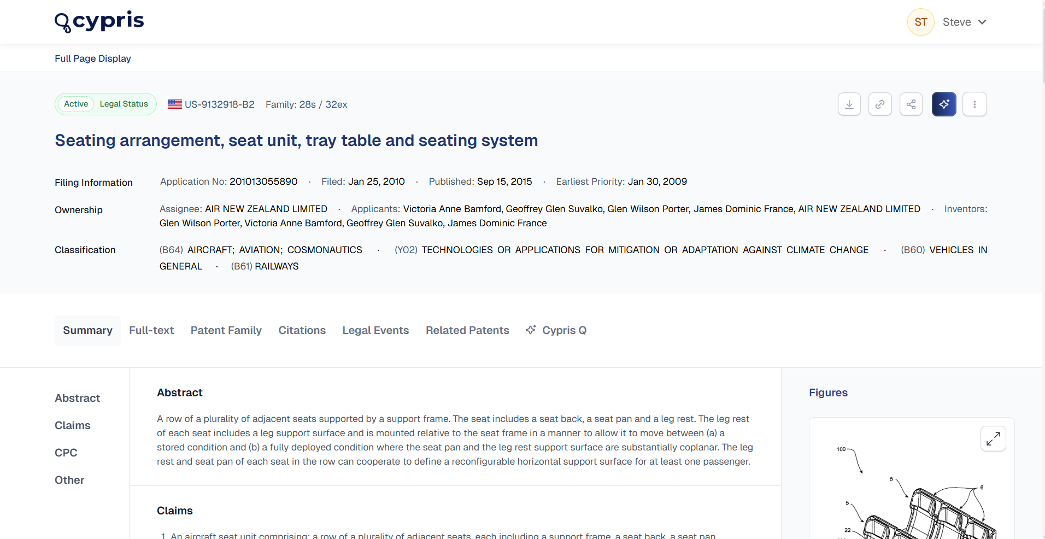Click the (B61) RAILWAYS classification
The height and width of the screenshot is (539, 1045).
(265, 266)
